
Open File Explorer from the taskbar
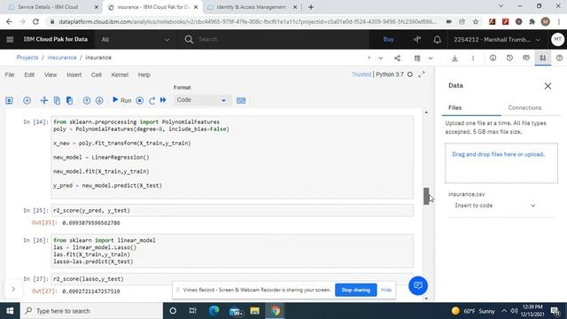pos(254,311)
